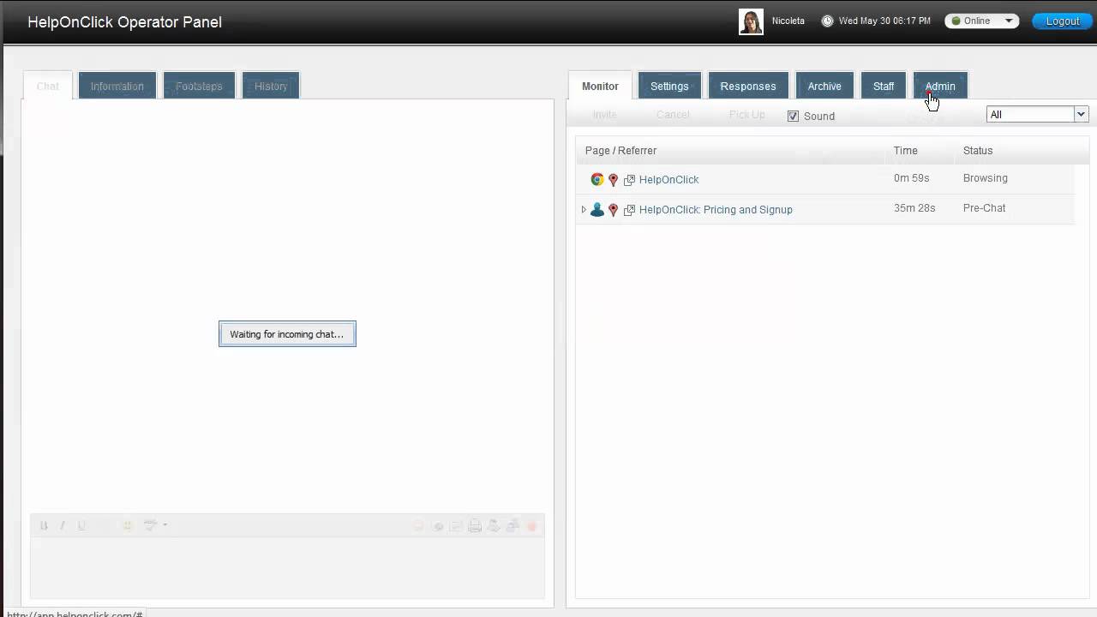Switch to the Monitor tab
The image size is (1097, 617).
coord(600,86)
